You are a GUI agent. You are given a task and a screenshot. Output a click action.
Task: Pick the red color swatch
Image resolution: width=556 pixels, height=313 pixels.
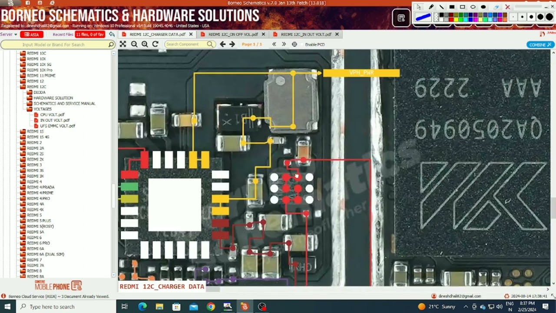tap(451, 20)
